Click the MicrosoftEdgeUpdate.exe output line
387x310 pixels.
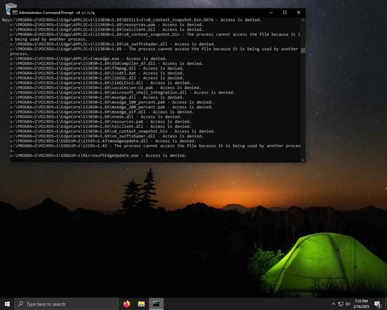[99, 156]
